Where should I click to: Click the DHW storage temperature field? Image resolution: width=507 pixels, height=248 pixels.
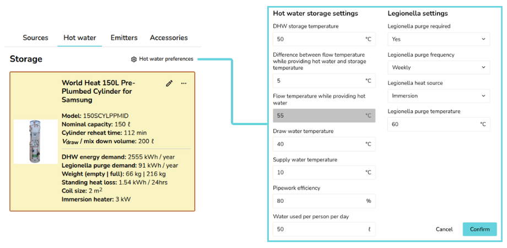point(319,39)
